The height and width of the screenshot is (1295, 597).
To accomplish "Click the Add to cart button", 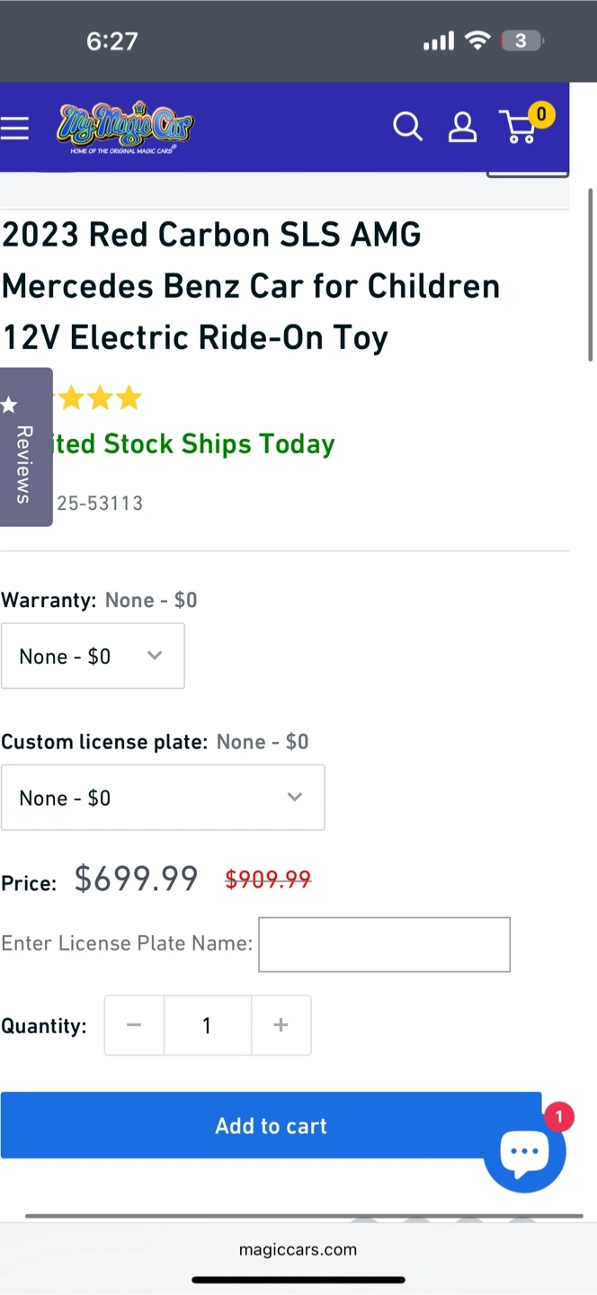I will click(271, 1125).
